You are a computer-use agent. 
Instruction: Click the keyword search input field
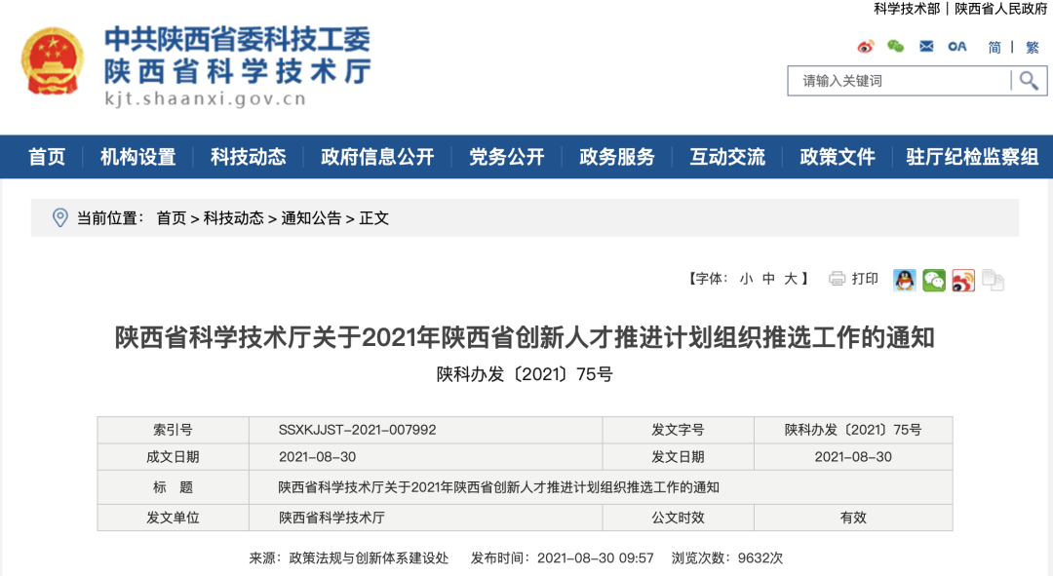pos(900,81)
